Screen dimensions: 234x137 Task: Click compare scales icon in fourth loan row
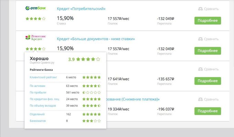pos(200,99)
